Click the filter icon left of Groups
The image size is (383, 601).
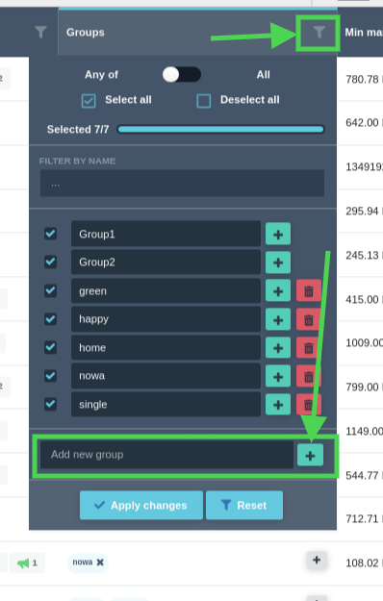tap(40, 32)
